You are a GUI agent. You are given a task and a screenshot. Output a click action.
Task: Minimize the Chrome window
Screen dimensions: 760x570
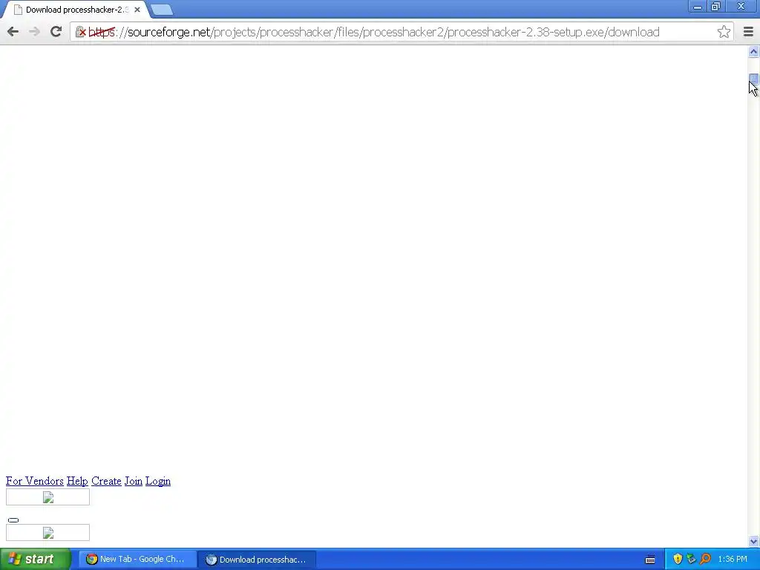[698, 7]
